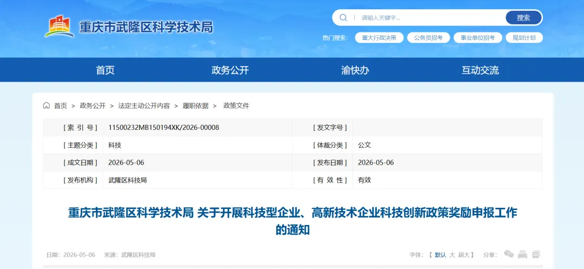The height and width of the screenshot is (269, 584).
Task: Select index number 11500232MB150194XK/2026-00008
Action: [163, 127]
